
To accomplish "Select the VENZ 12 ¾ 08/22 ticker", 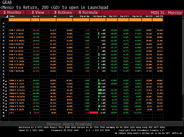I will tap(17, 41).
